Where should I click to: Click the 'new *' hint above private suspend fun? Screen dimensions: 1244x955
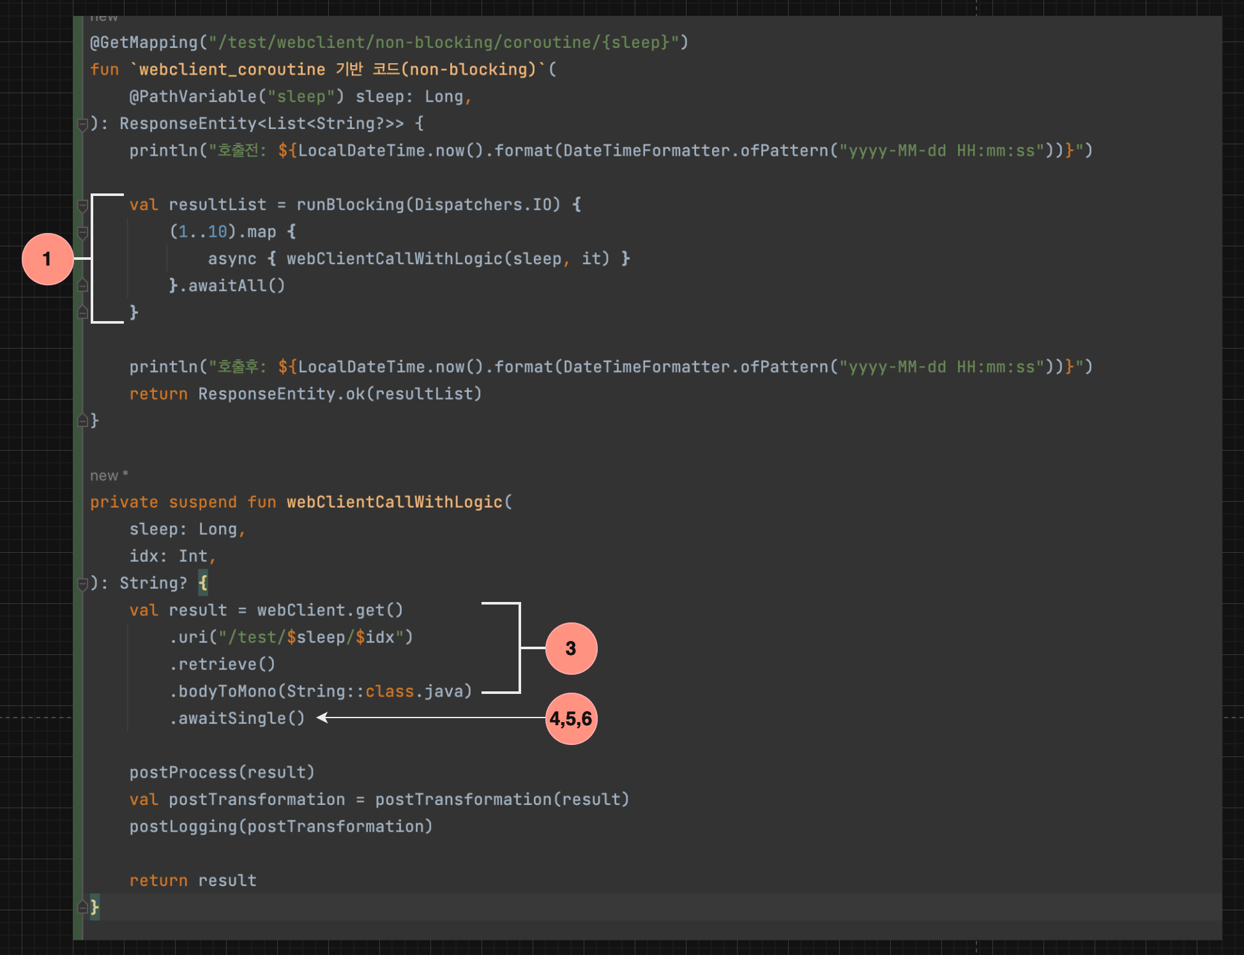coord(109,476)
